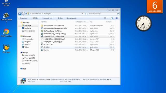The height and width of the screenshot is (93, 166).
Task: Click the Descargas breadcrumb segment
Action: (47, 14)
